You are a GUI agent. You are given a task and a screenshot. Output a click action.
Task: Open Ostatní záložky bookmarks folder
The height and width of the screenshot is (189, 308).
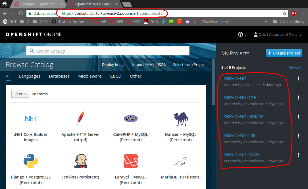[x=289, y=22]
